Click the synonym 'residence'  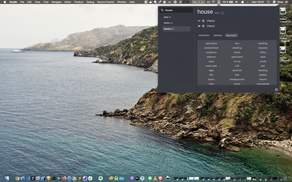(211, 52)
